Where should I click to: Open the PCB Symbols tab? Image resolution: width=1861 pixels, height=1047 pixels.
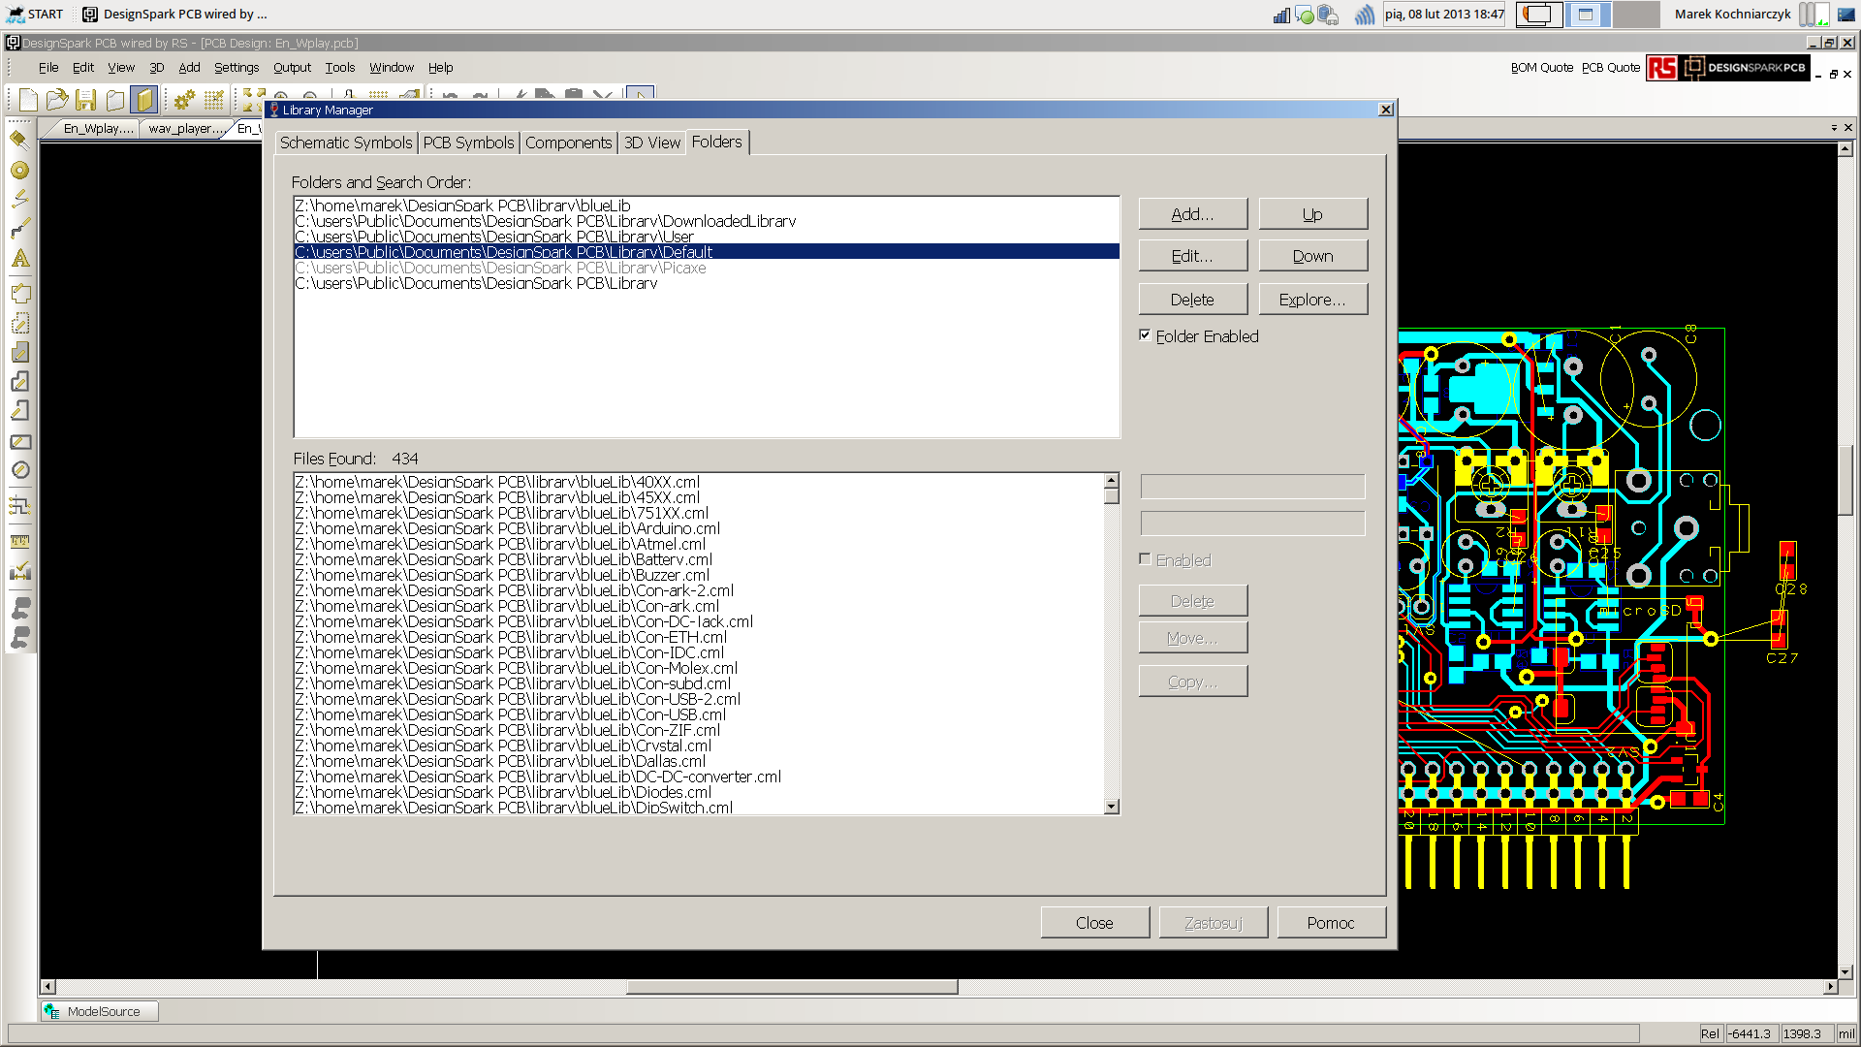pos(468,143)
